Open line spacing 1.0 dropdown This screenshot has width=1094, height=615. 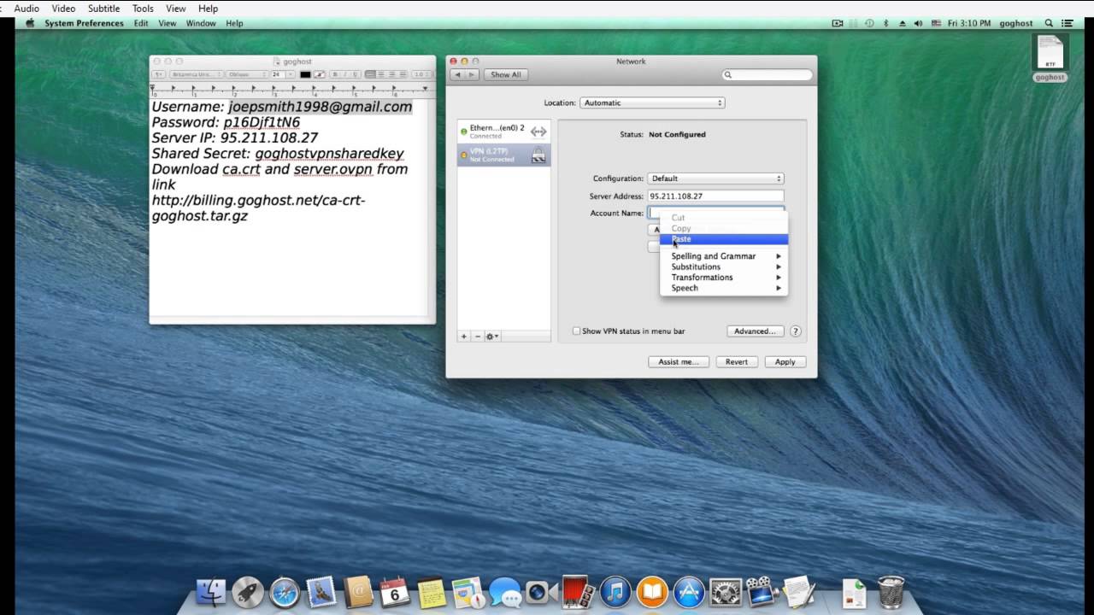(x=421, y=74)
